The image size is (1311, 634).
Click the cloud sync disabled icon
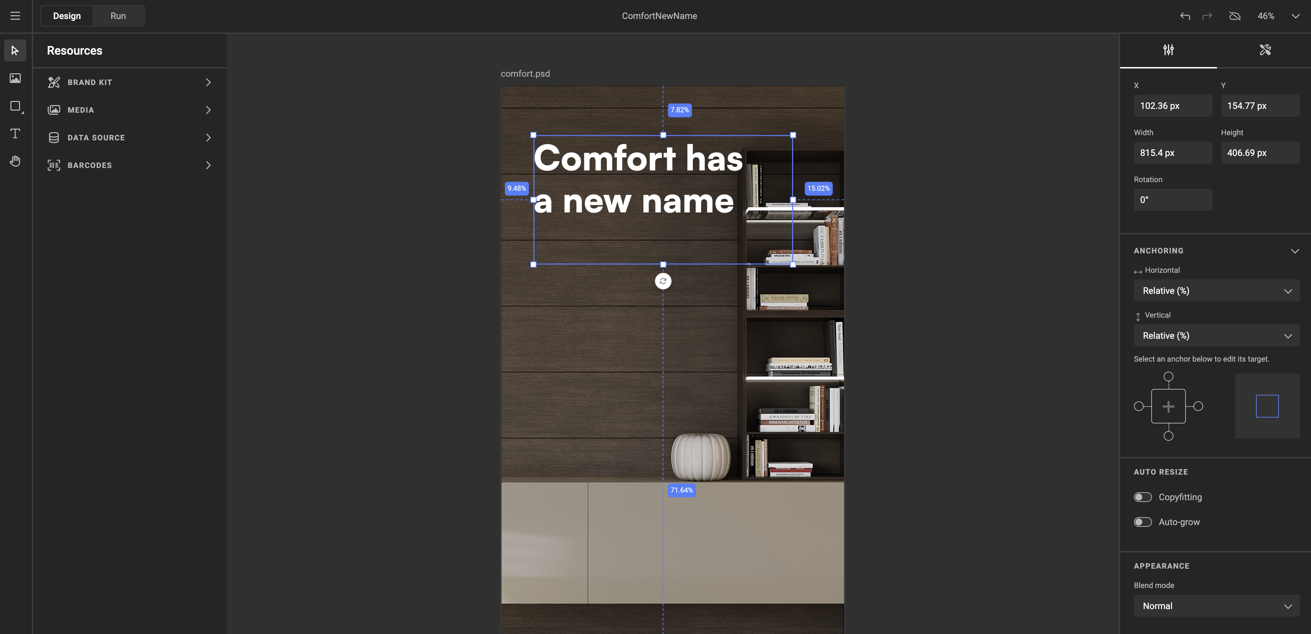pos(1235,16)
